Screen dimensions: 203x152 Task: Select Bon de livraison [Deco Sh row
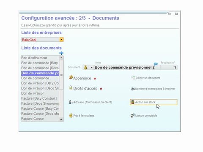tap(40, 88)
